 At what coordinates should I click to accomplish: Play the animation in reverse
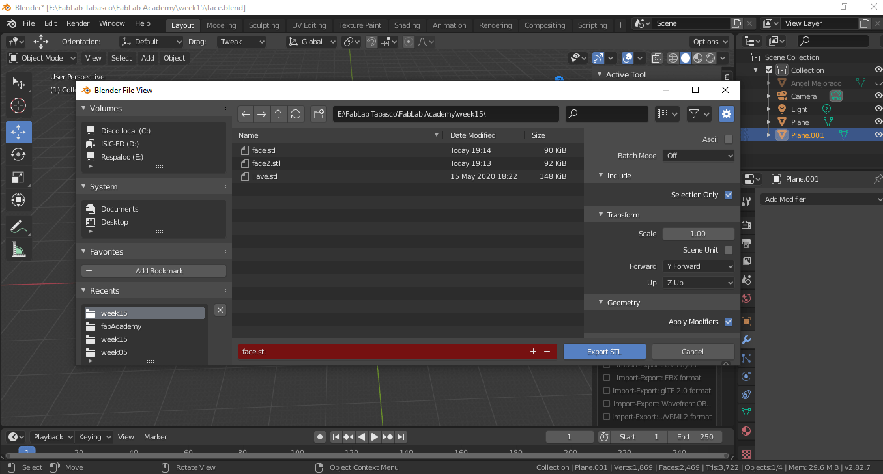[x=362, y=437]
